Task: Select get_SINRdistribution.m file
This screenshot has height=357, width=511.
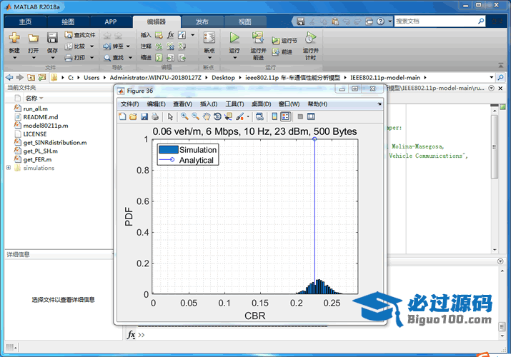Action: (x=55, y=143)
